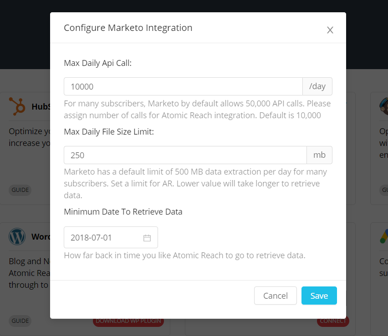
Task: Click the Mailchimp logo at right edge
Action: [x=383, y=106]
